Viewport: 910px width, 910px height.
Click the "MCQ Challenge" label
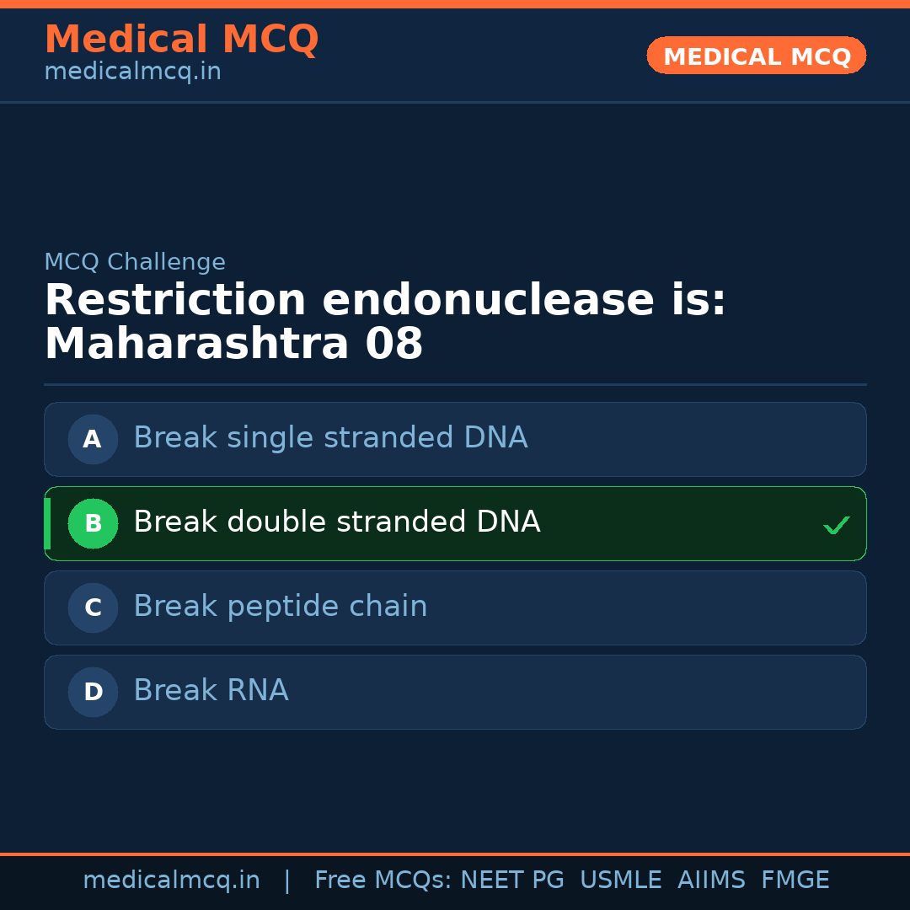[x=135, y=262]
